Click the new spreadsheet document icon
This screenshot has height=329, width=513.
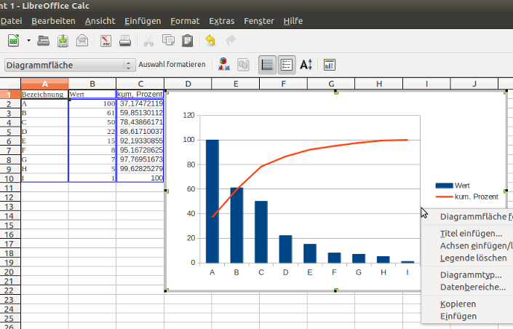pyautogui.click(x=12, y=40)
